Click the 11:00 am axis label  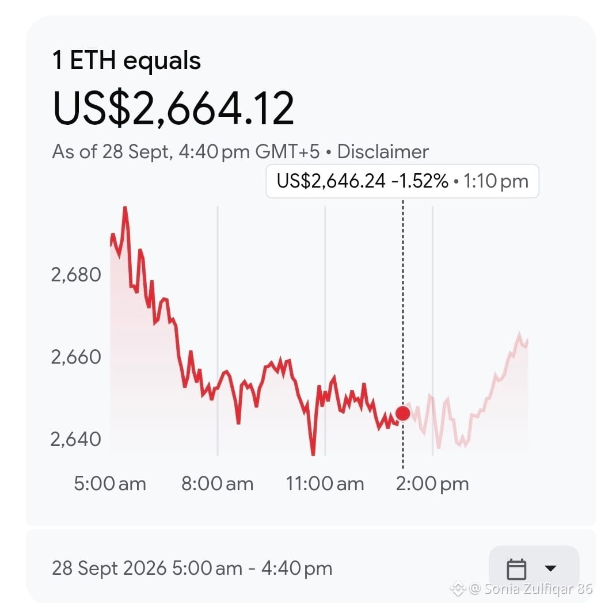coord(325,484)
